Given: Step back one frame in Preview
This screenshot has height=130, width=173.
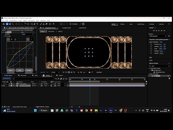Looking at the screenshot, I should click(x=156, y=31).
